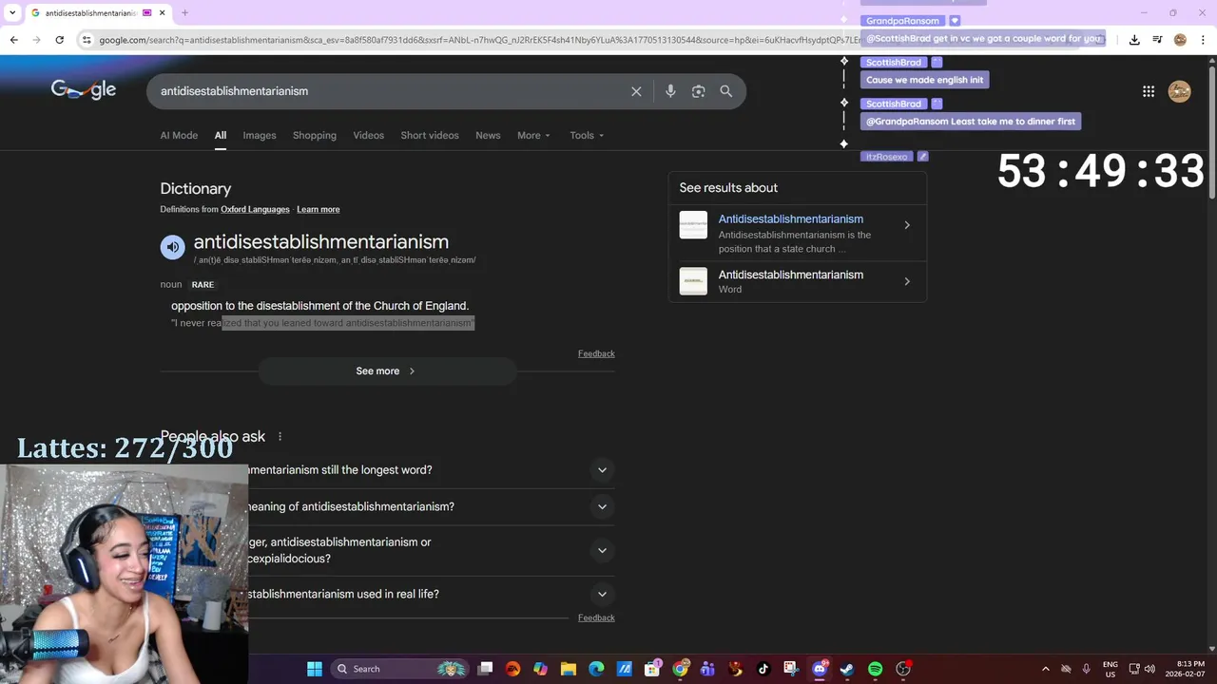Open Chrome three-dot menu

1203,40
